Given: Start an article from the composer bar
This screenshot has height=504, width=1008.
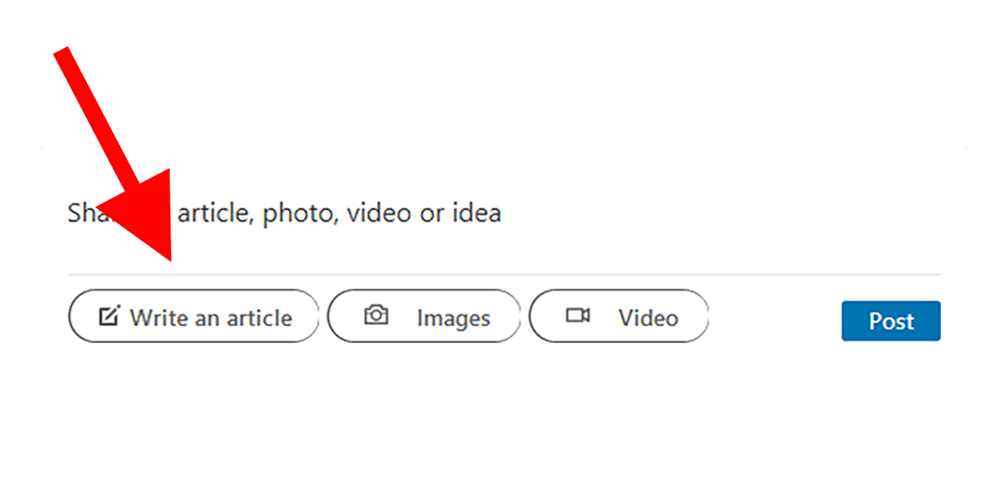Looking at the screenshot, I should point(194,316).
